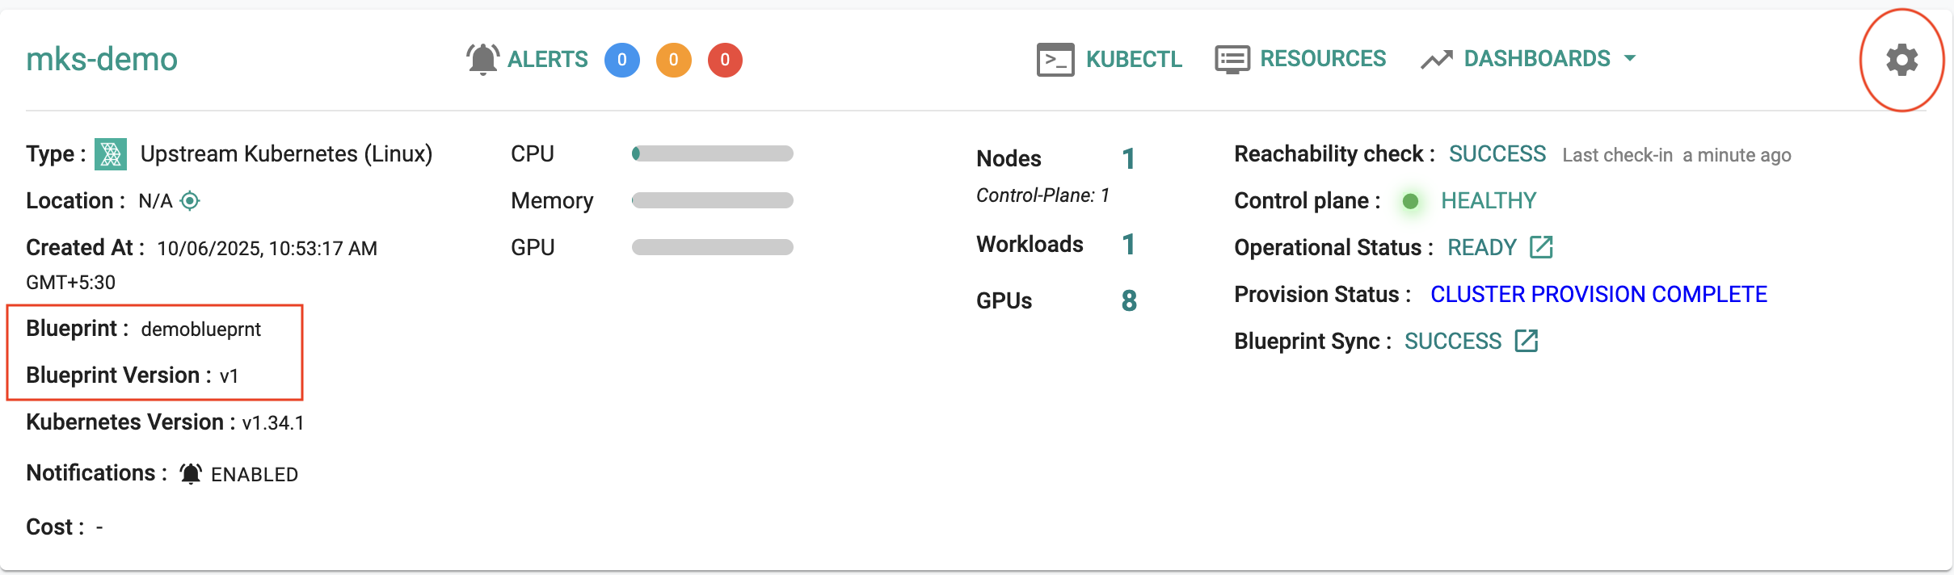Screen dimensions: 1954x575
Task: Click the location target icon next to N/A
Action: pos(190,200)
